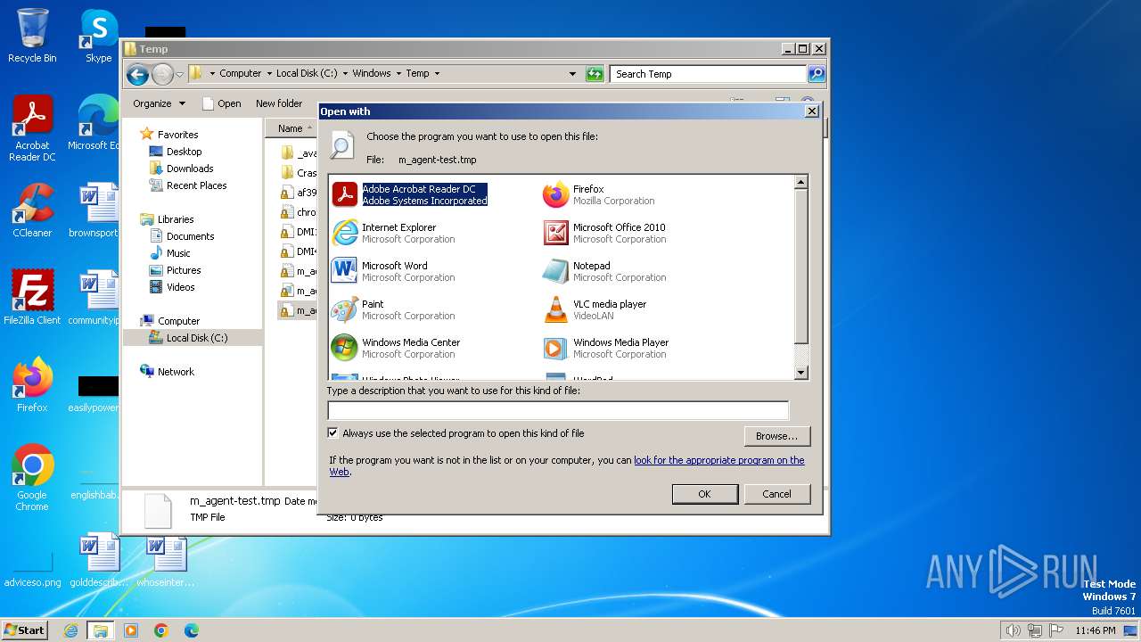Open Internet Explorer from taskbar
1141x642 pixels.
tap(70, 630)
